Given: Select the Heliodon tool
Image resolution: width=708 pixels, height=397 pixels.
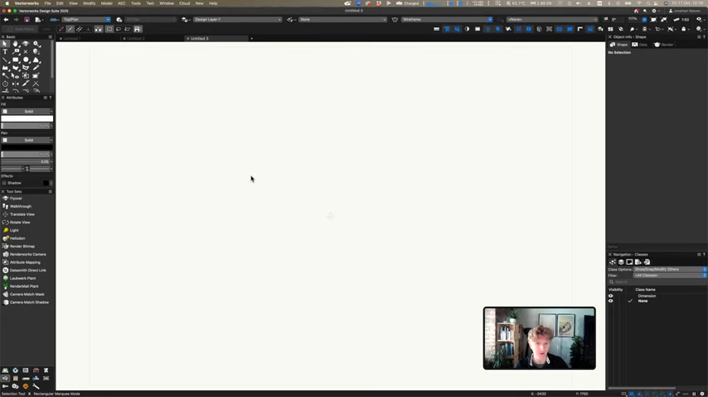Looking at the screenshot, I should coord(17,238).
